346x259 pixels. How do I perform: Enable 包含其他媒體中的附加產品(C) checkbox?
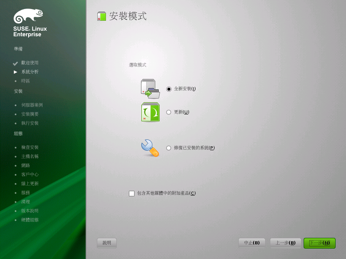click(132, 193)
